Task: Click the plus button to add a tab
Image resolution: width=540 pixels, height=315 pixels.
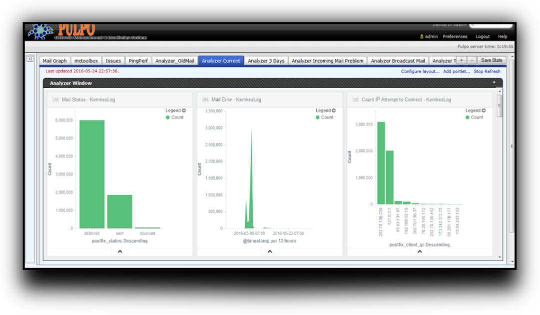Action: 461,60
